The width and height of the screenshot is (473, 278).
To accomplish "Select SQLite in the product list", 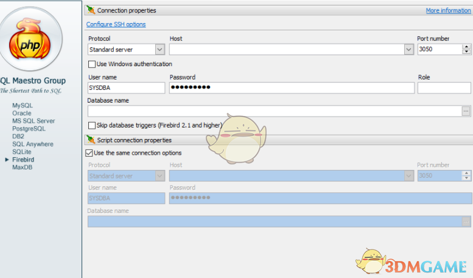I will click(22, 152).
